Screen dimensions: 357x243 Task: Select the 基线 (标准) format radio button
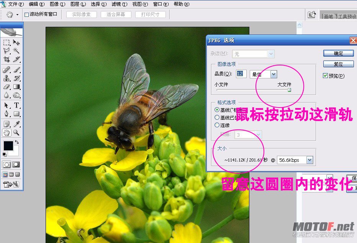point(217,110)
